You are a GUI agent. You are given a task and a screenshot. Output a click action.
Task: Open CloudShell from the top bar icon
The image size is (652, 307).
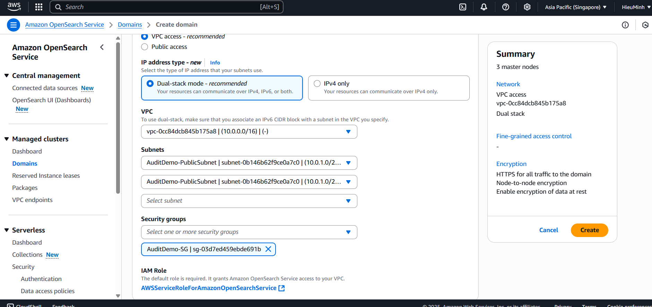click(463, 7)
